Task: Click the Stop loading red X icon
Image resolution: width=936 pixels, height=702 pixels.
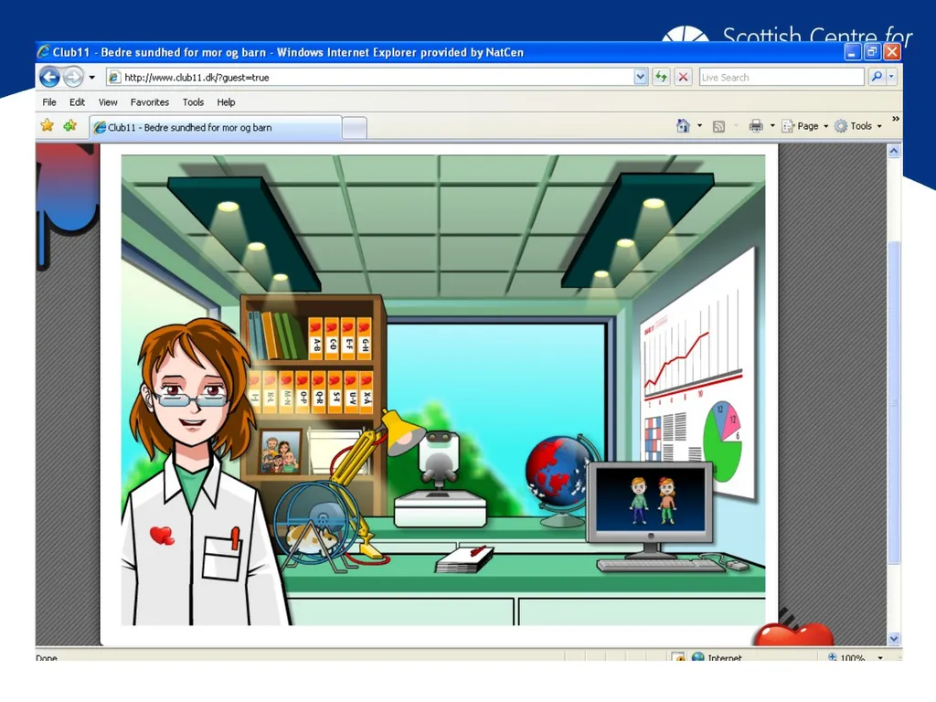Action: click(x=683, y=77)
